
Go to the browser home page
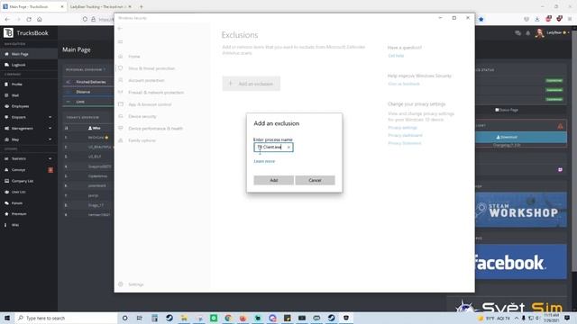pyautogui.click(x=40, y=19)
